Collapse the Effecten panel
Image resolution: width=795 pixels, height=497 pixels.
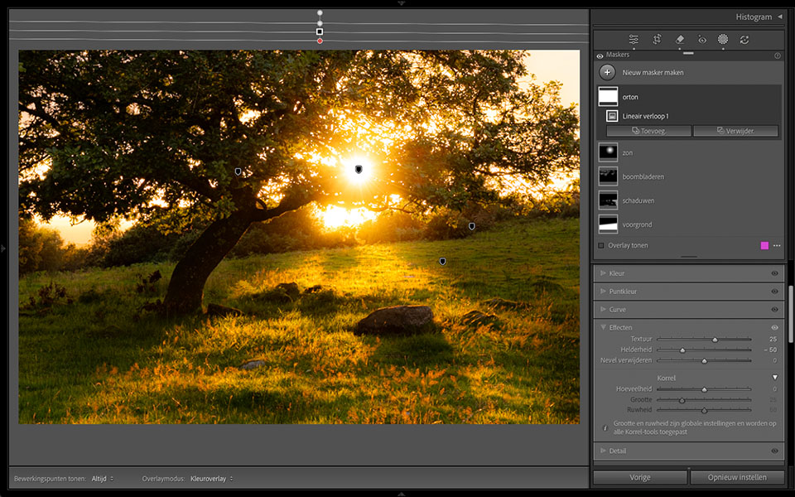[x=604, y=328]
